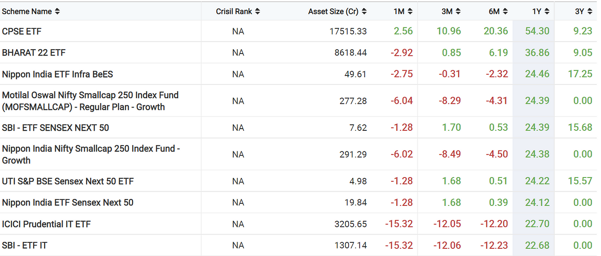Click CPSE ETF 3M return 10.96
The width and height of the screenshot is (601, 256).
449,31
